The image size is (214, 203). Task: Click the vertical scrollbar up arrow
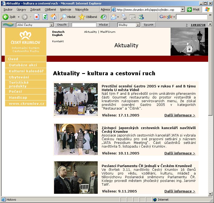pos(210,25)
